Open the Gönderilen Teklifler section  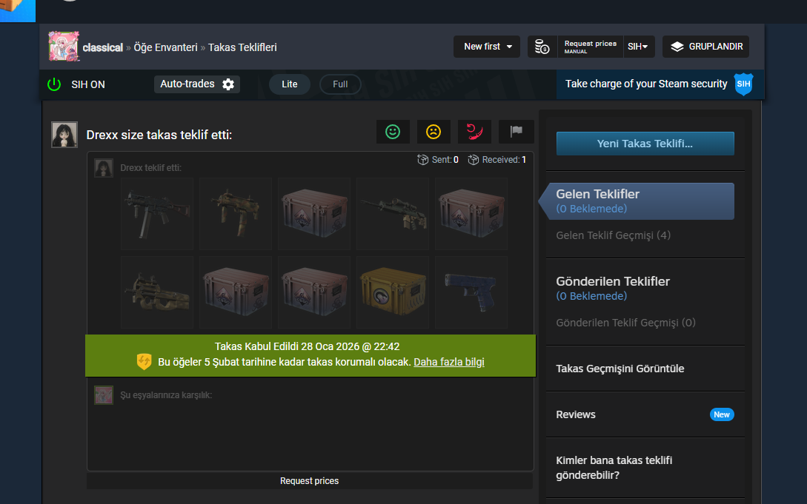point(612,281)
